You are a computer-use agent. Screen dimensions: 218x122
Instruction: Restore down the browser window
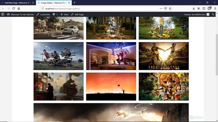(207, 2)
